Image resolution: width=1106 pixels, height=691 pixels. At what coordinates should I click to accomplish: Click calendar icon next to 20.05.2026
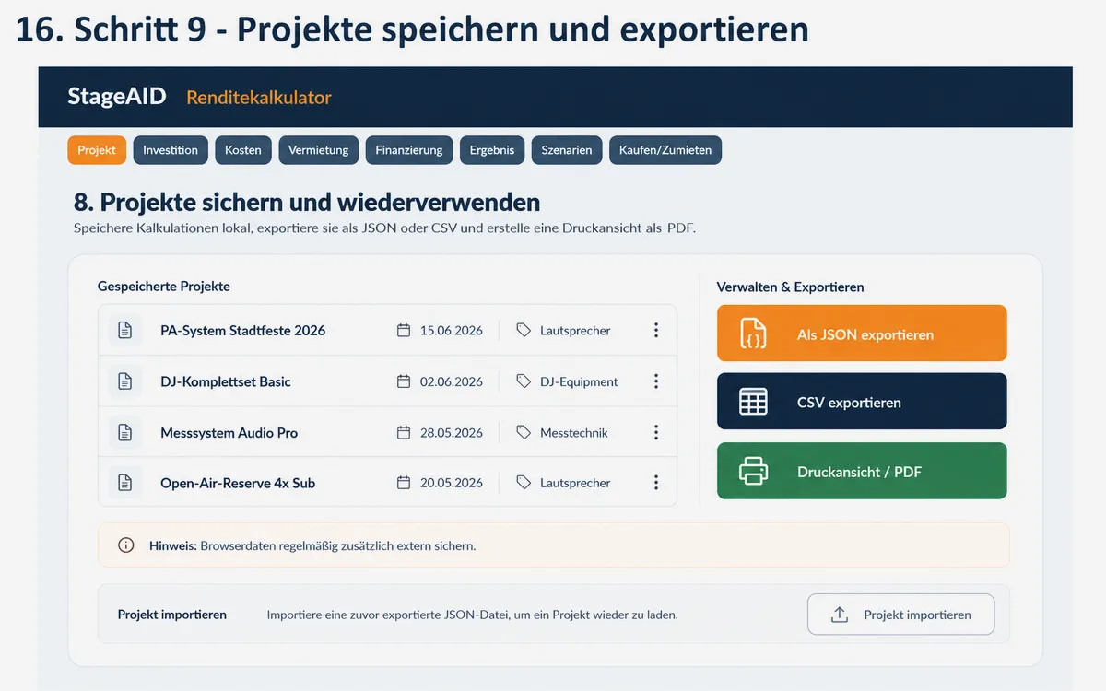[x=404, y=483]
